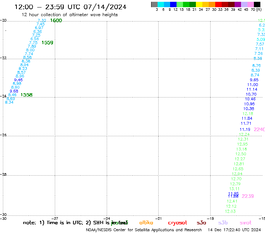This screenshot has height=233, width=265.
Task: Select the 8.00 wave height value
Action: pos(30,50)
